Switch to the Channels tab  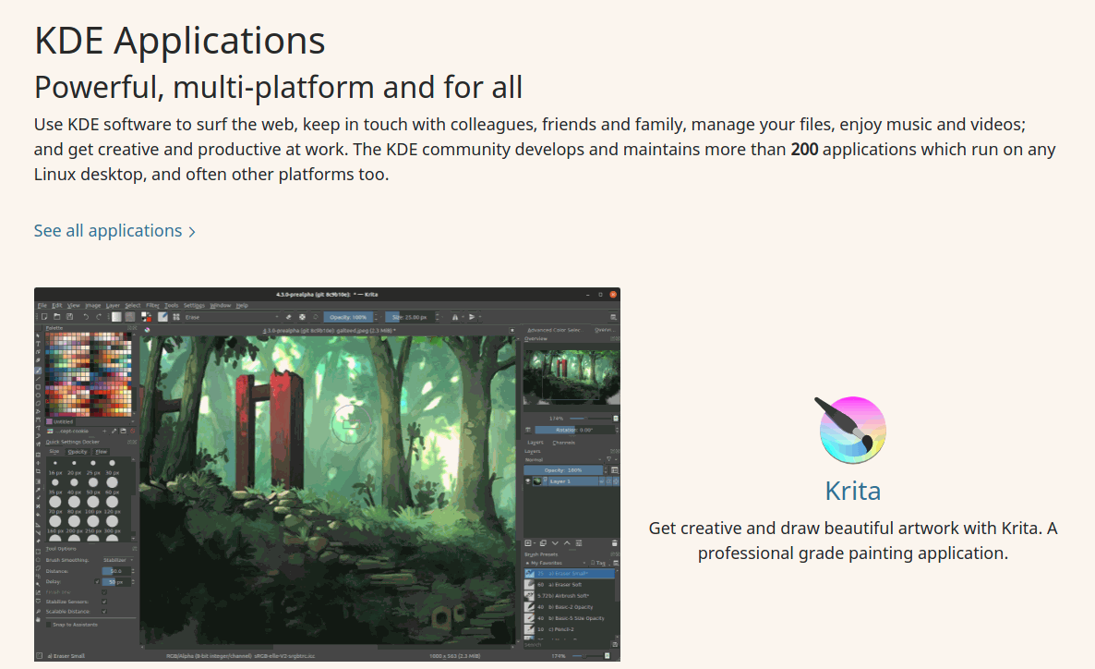563,443
